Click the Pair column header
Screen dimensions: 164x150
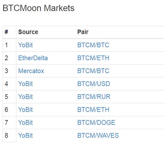83,32
